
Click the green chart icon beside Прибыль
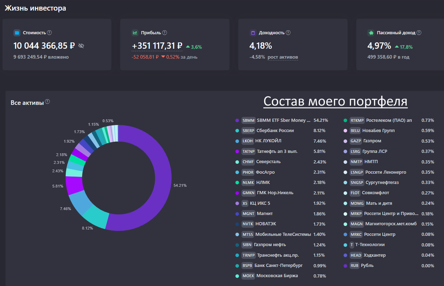pyautogui.click(x=135, y=33)
